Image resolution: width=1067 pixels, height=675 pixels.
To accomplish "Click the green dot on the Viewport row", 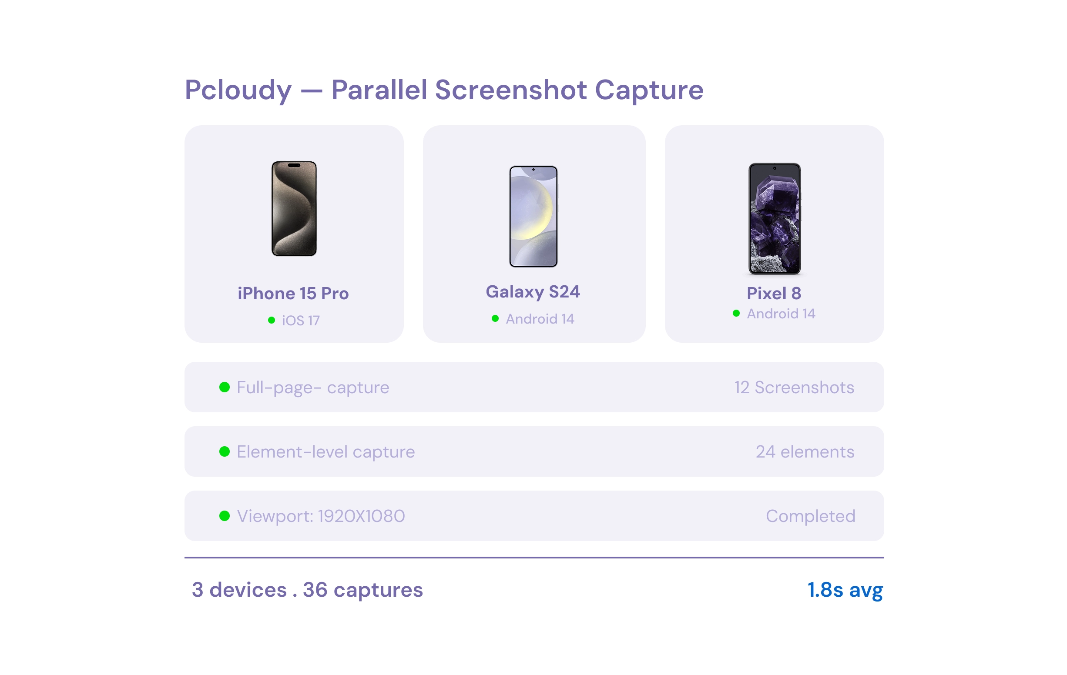I will tap(225, 516).
